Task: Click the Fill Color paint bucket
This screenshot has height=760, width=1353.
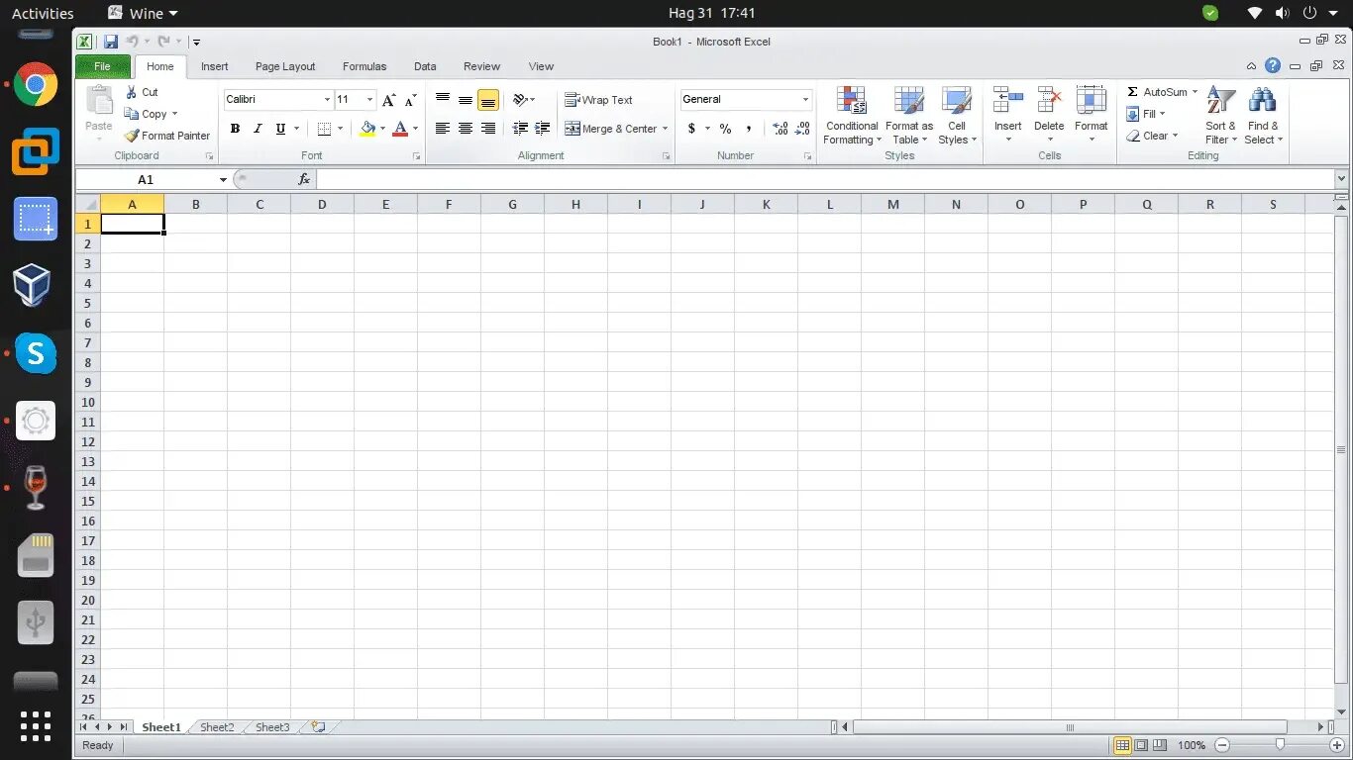Action: coord(368,129)
